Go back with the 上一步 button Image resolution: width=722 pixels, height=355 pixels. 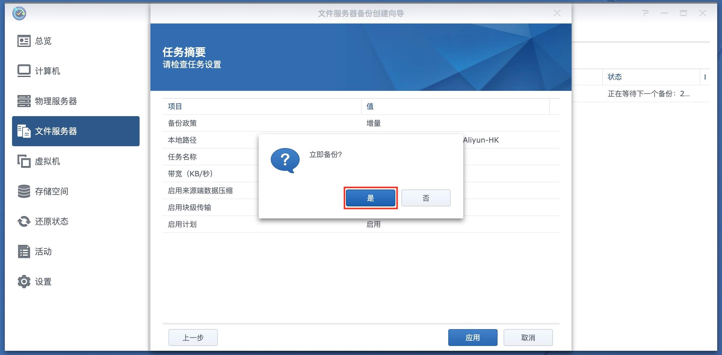193,338
